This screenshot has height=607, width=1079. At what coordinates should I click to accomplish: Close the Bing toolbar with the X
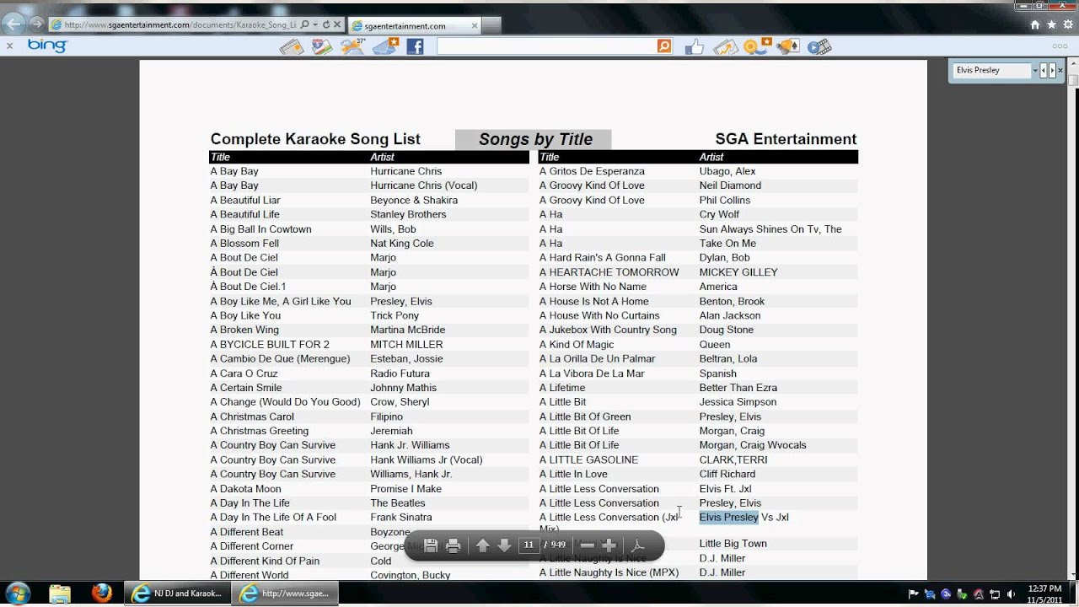pyautogui.click(x=9, y=46)
